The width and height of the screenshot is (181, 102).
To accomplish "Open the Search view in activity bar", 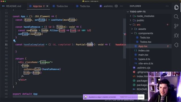I will (176, 17).
